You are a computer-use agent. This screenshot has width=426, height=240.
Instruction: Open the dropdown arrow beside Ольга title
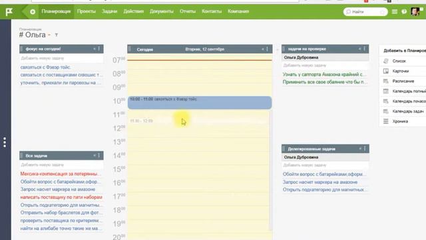49,35
